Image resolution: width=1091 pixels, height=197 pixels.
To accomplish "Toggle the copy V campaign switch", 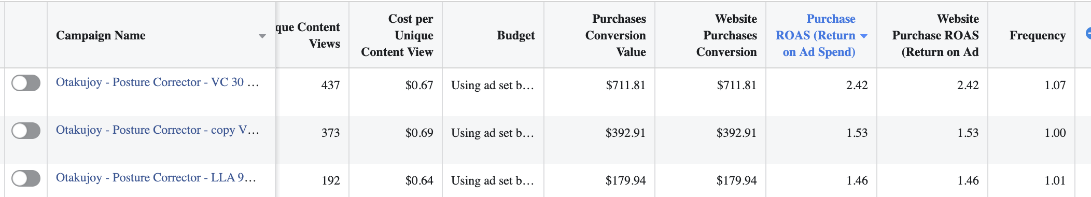I will click(26, 131).
